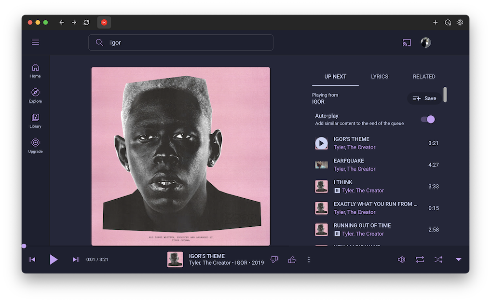
Task: Switch to the LYRICS tab
Action: [380, 77]
